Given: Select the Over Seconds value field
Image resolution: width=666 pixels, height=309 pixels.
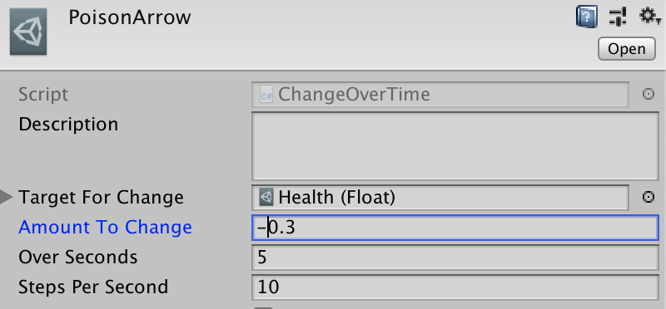Looking at the screenshot, I should point(455,257).
